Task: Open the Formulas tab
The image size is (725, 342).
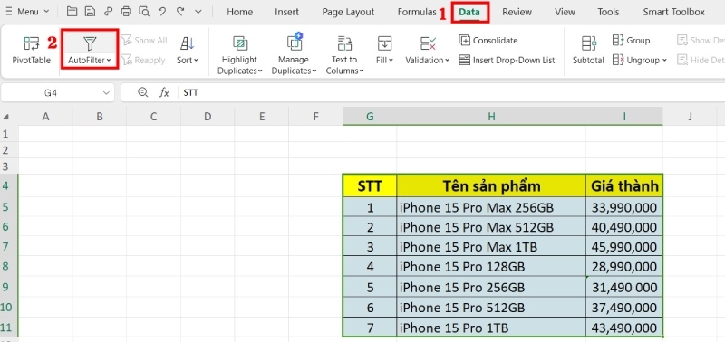Action: click(x=417, y=12)
